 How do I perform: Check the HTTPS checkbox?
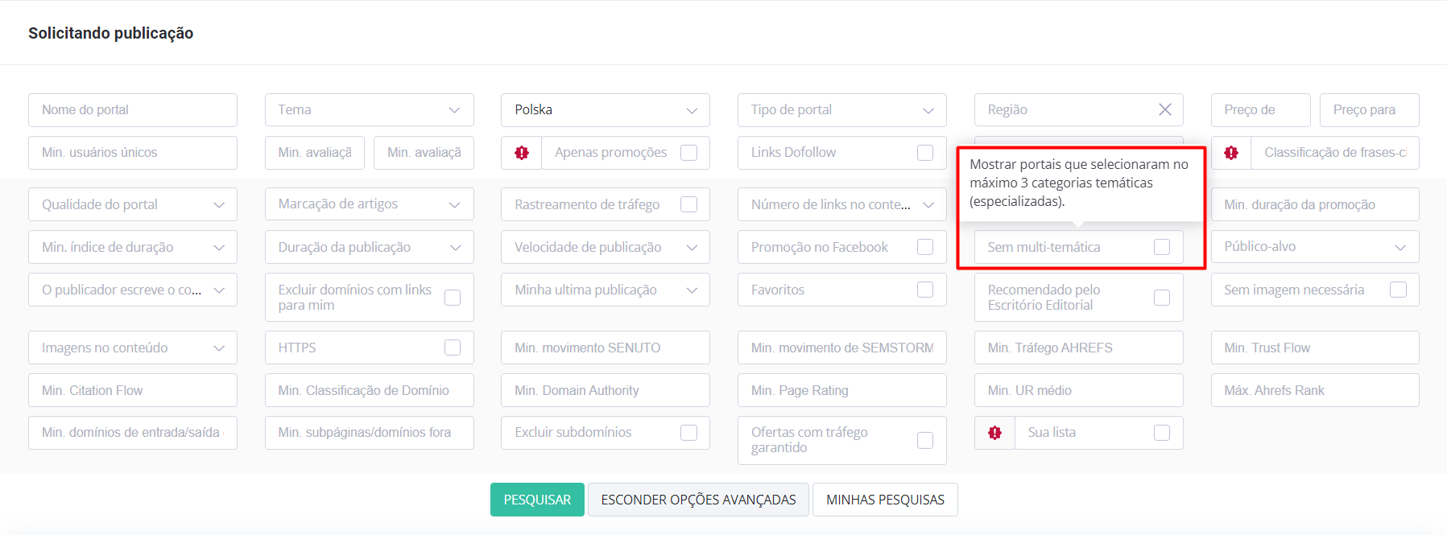[453, 348]
